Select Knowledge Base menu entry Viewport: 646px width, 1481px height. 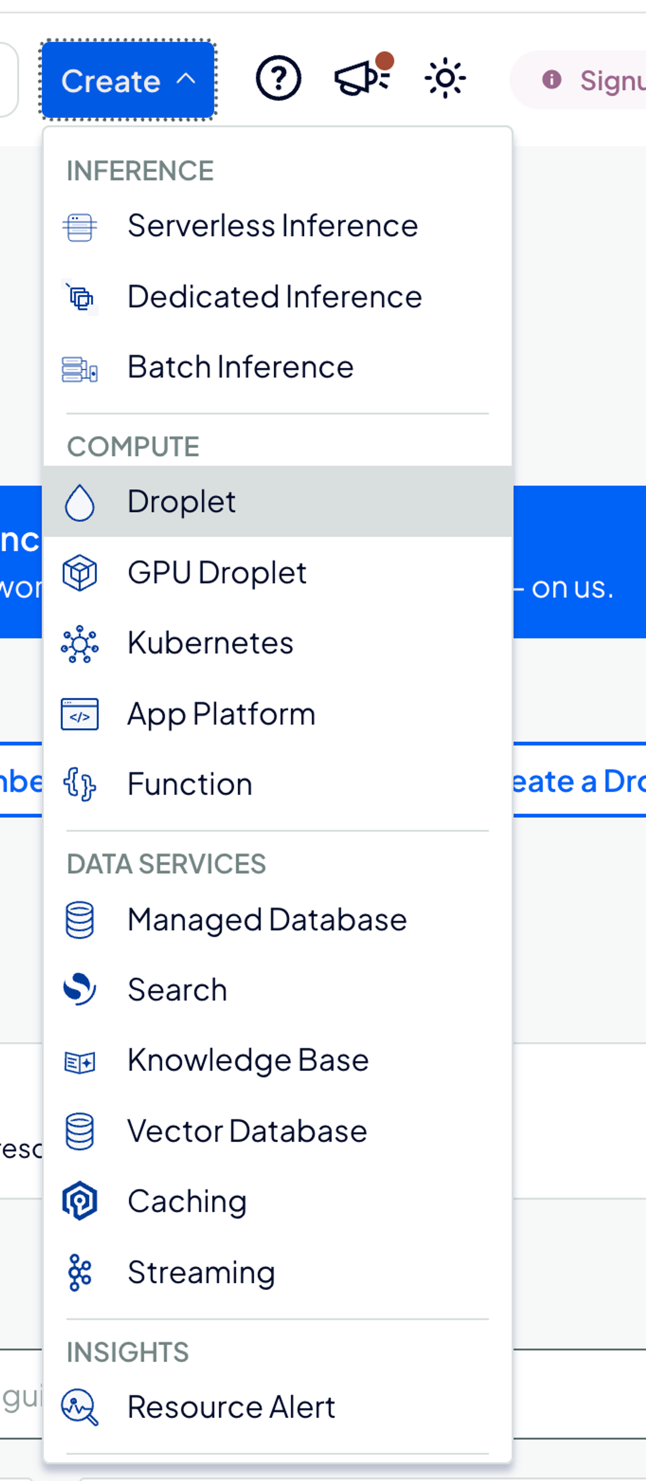point(277,1060)
